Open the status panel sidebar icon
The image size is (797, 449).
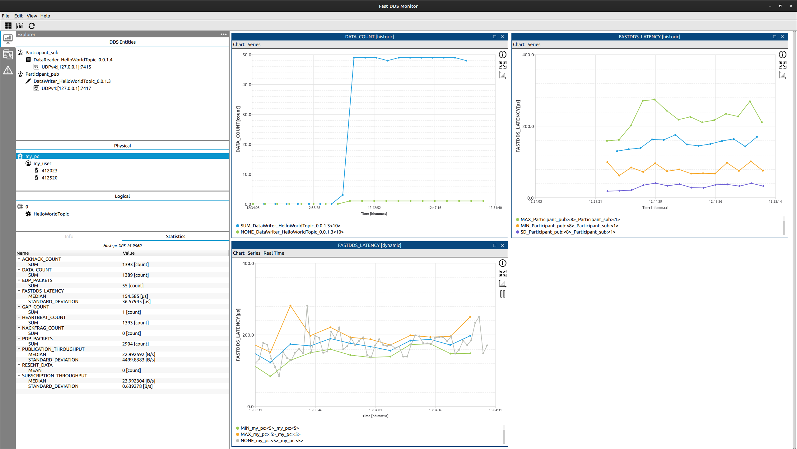(x=8, y=54)
